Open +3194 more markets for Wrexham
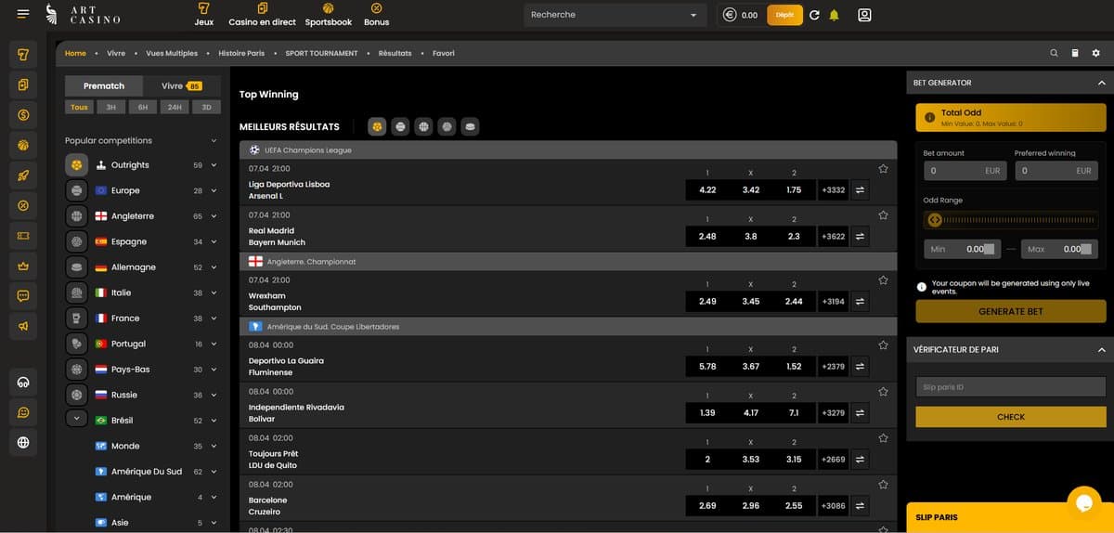 pyautogui.click(x=833, y=302)
